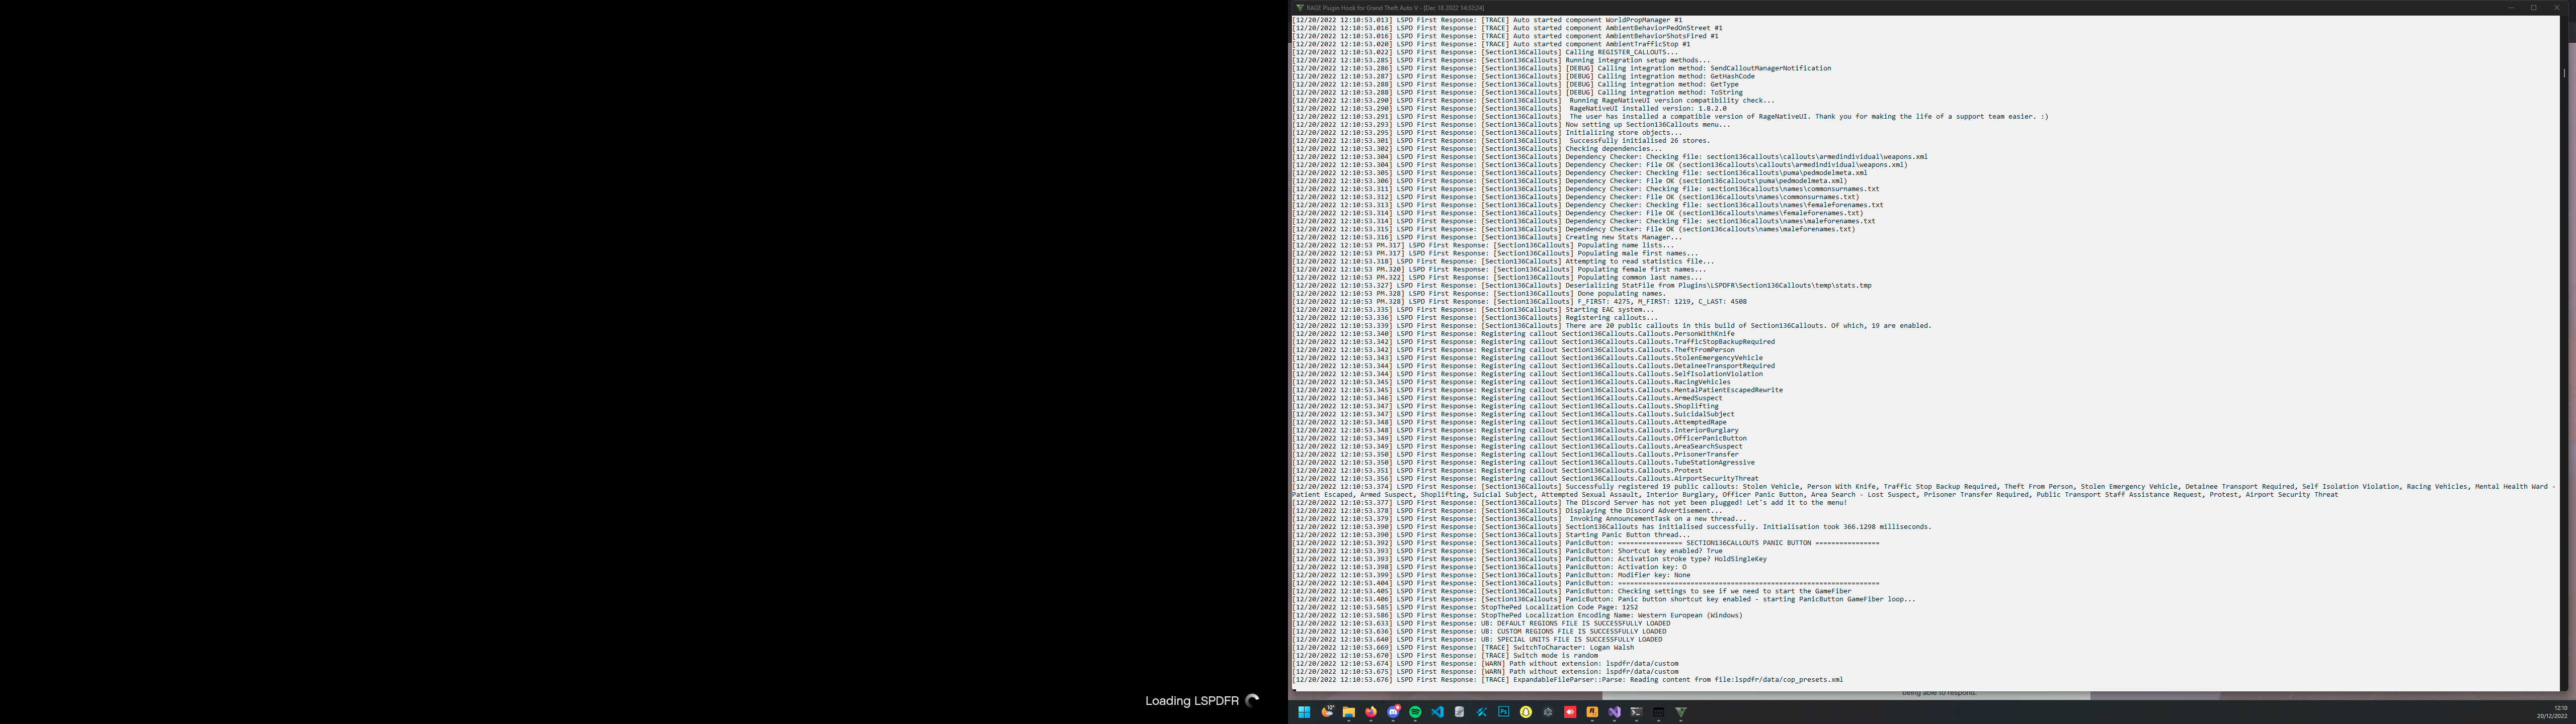2576x724 pixels.
Task: Open Photoshop from the taskbar
Action: click(1503, 712)
